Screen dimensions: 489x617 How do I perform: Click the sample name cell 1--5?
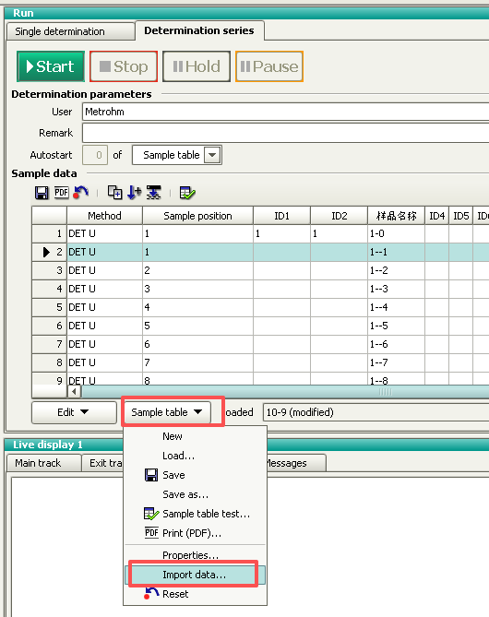(396, 326)
